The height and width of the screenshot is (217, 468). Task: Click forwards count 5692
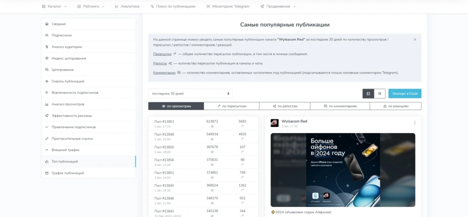click(242, 122)
